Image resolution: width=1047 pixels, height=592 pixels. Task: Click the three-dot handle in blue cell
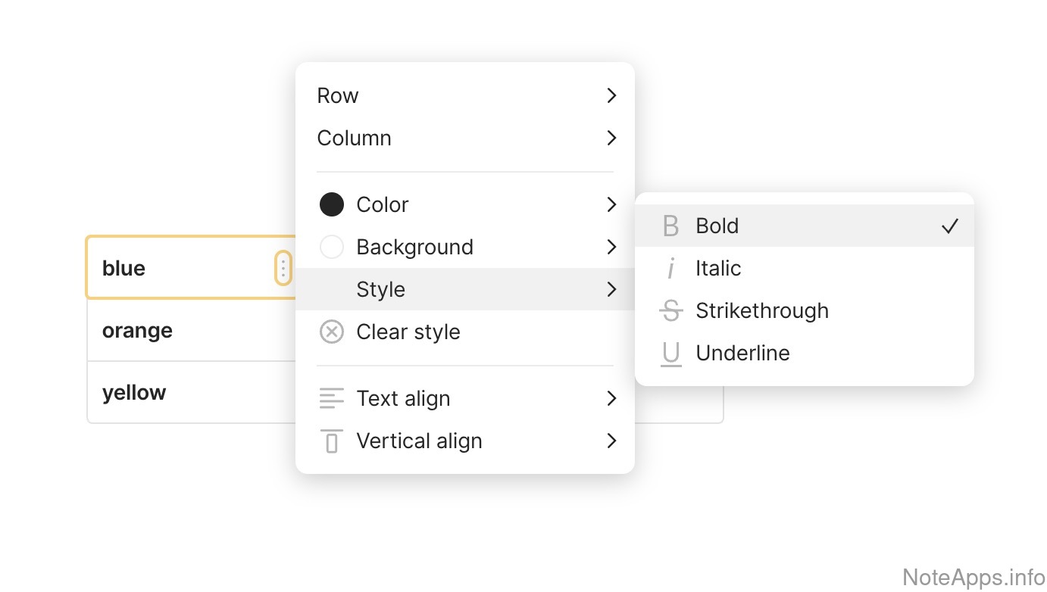[x=283, y=268]
